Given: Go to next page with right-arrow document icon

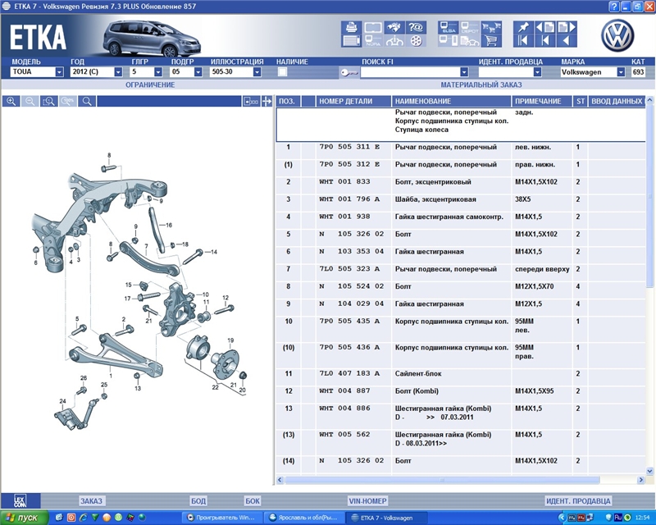Looking at the screenshot, I should tap(567, 28).
